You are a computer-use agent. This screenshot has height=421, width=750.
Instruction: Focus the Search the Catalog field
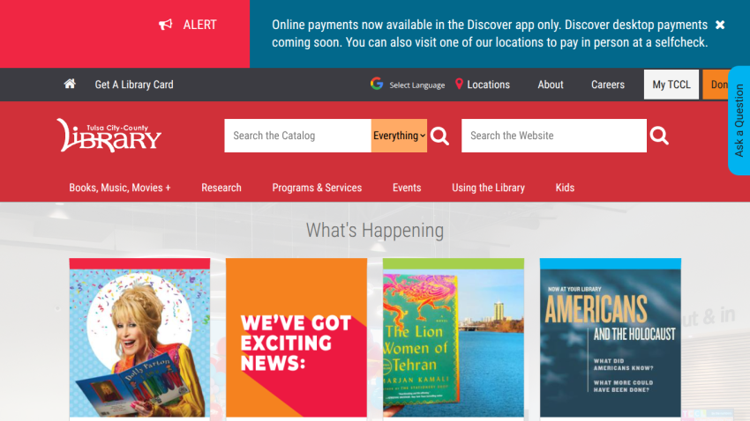297,136
